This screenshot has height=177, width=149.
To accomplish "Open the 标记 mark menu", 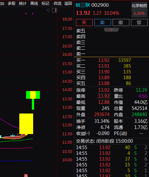I will point(45,4).
